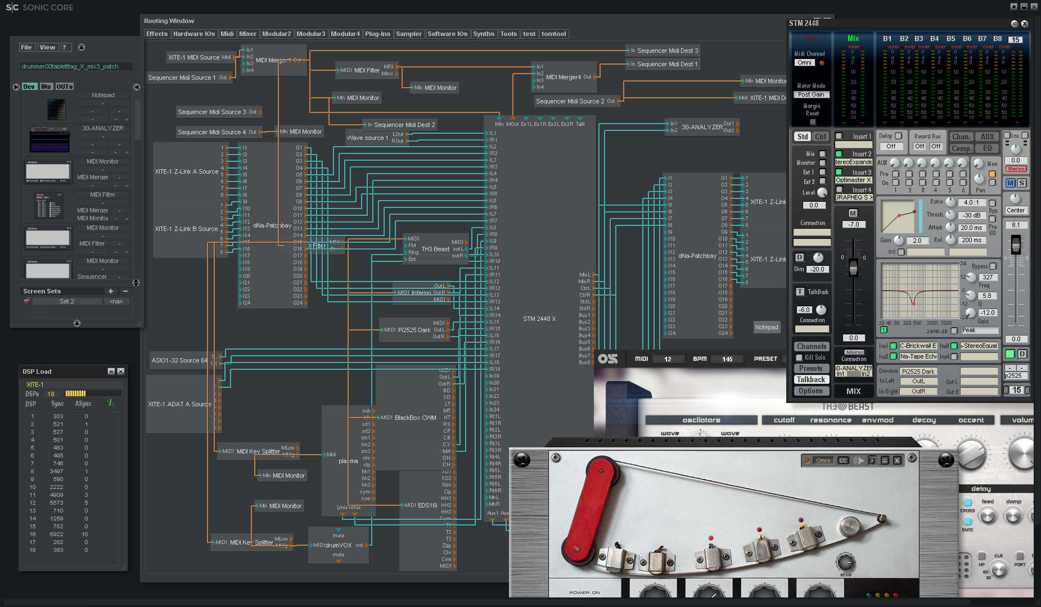Image resolution: width=1041 pixels, height=607 pixels.
Task: Click the T talkback button in STM 2448
Action: pyautogui.click(x=800, y=292)
